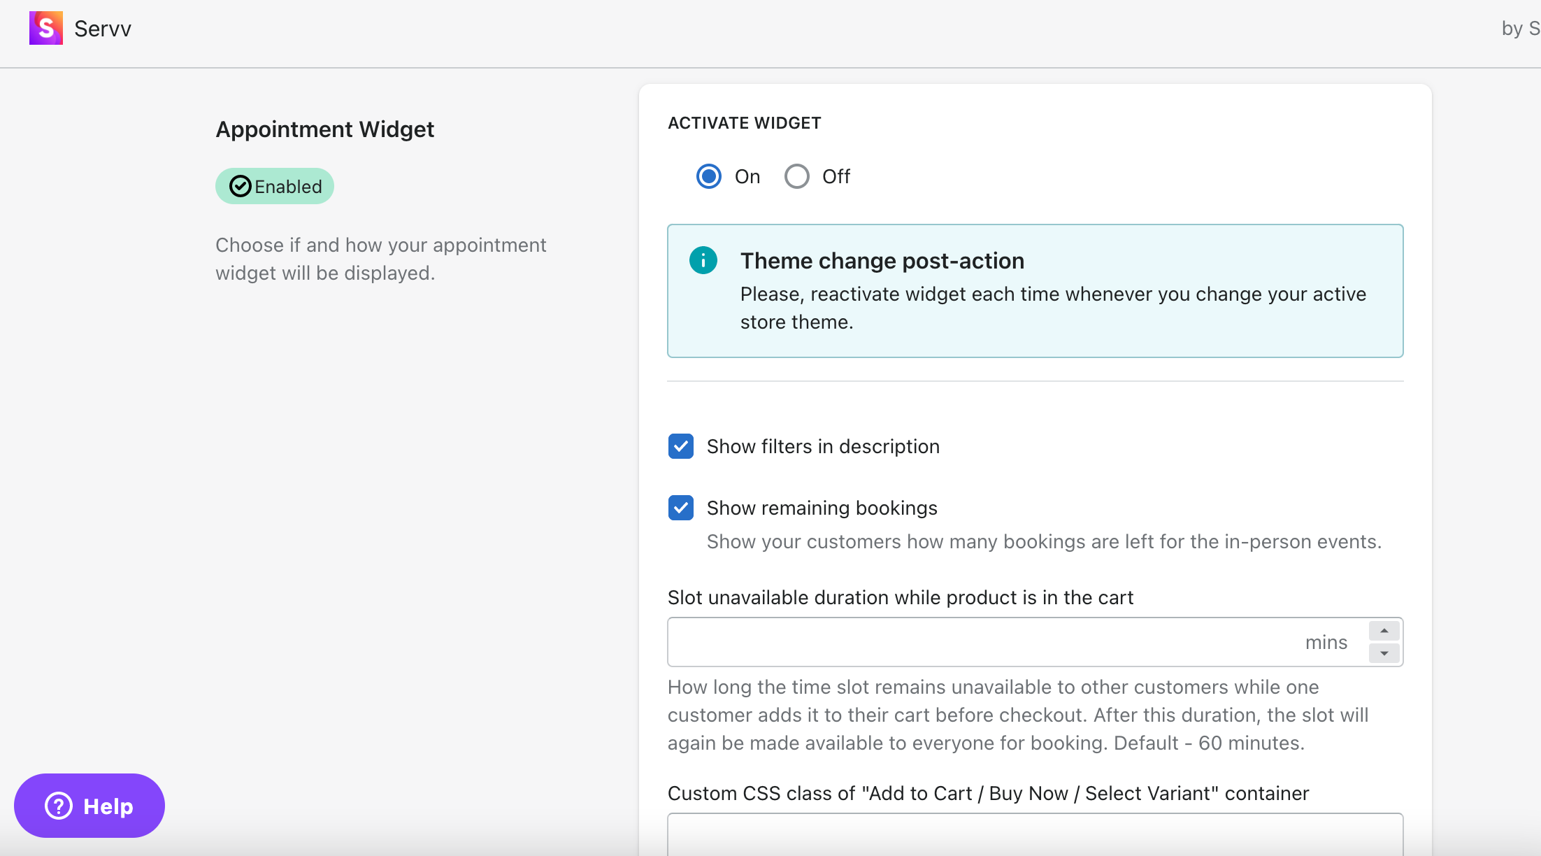Viewport: 1541px width, 856px height.
Task: Click the Show filters in description label
Action: click(823, 446)
